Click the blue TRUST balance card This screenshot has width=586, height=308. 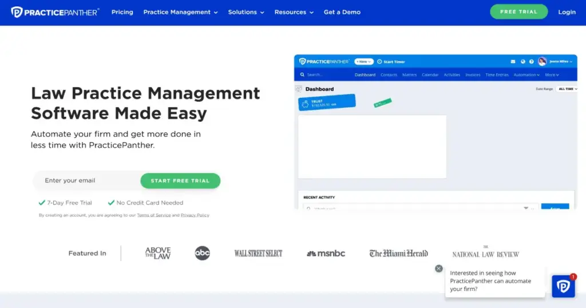pyautogui.click(x=327, y=102)
